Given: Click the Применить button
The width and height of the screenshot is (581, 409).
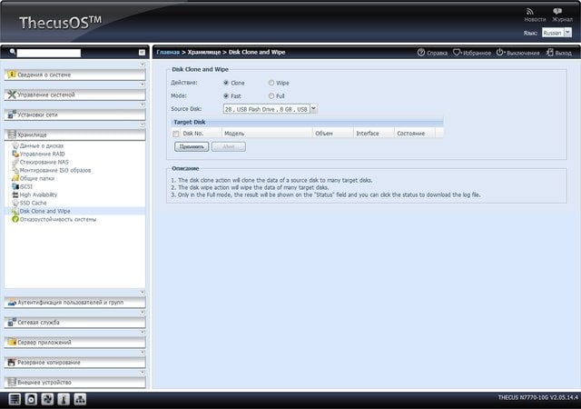Looking at the screenshot, I should point(192,146).
